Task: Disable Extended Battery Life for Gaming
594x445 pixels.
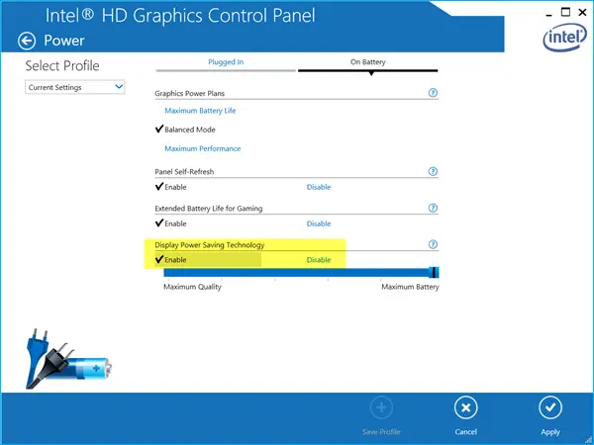Action: tap(319, 223)
